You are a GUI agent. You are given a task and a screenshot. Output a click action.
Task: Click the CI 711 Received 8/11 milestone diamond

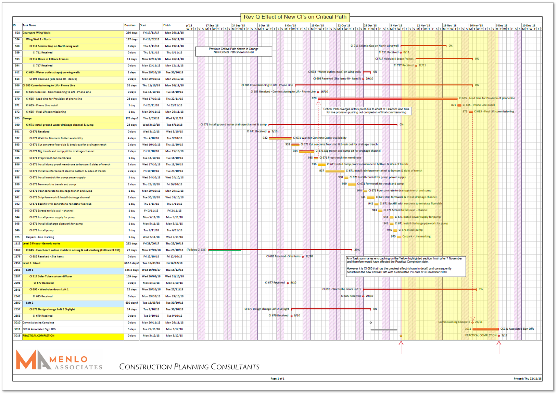[401, 52]
